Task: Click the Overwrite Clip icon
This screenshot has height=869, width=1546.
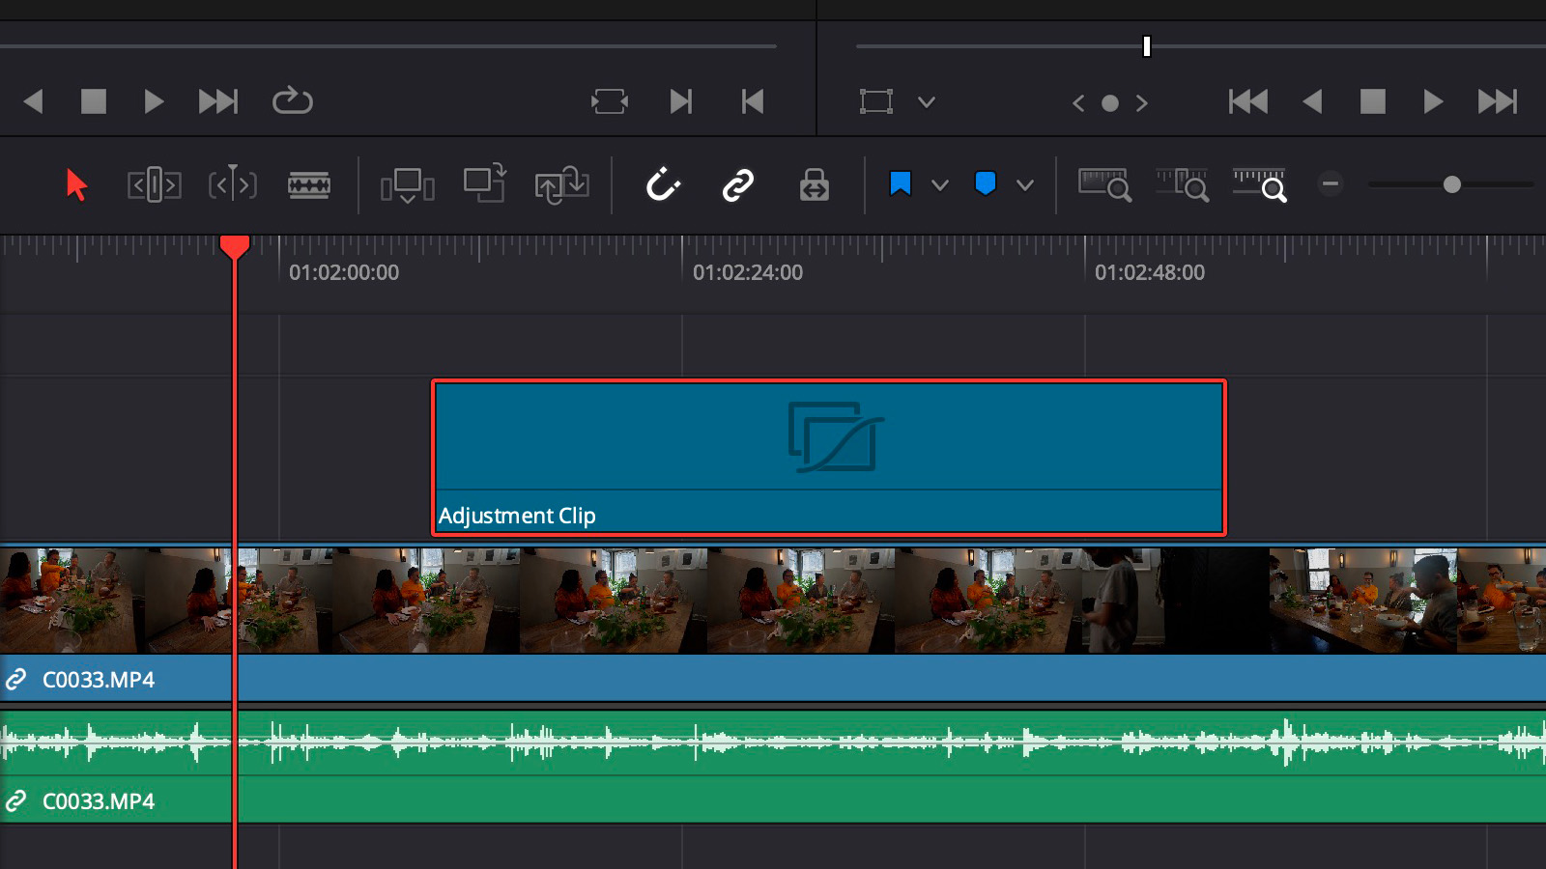Action: pyautogui.click(x=485, y=185)
